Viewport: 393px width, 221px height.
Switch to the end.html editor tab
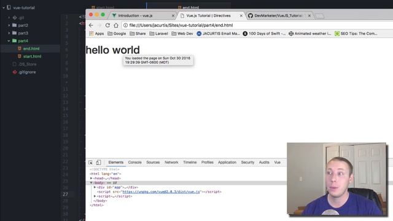(x=189, y=7)
